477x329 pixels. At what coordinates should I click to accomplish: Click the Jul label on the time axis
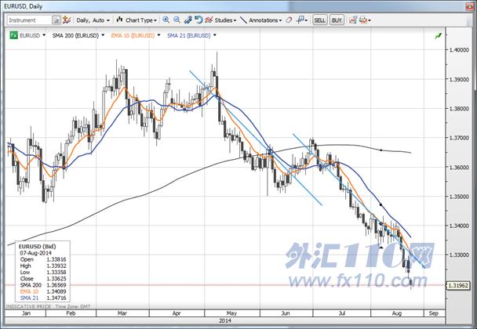tap(341, 313)
